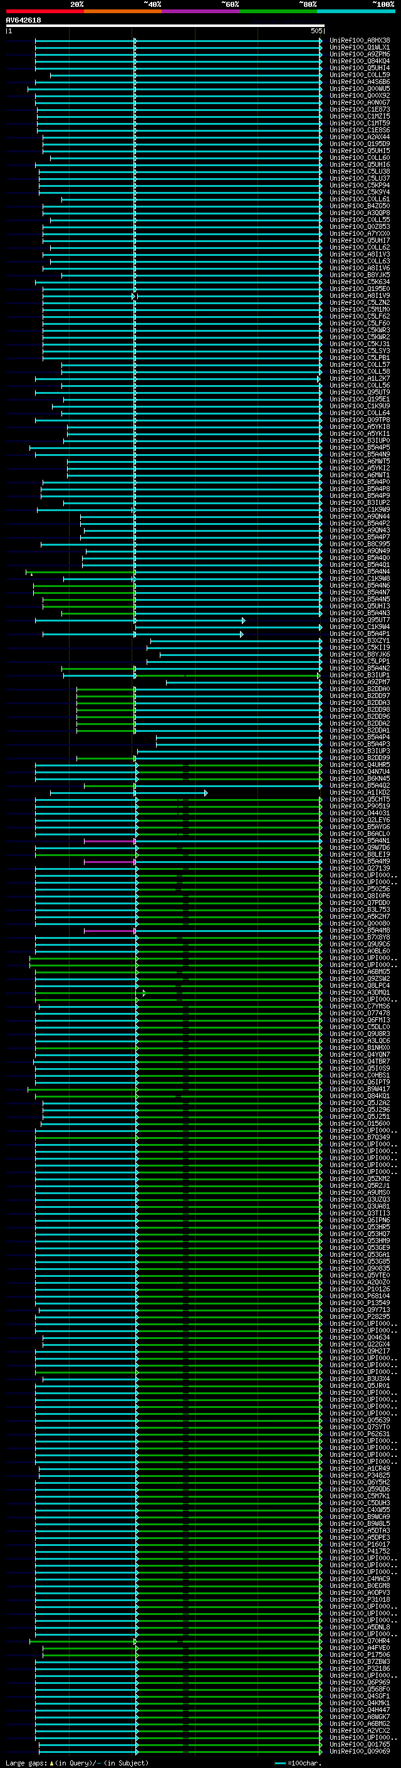
Task: Select label UniRef100_A4S6B6
Action: [360, 82]
